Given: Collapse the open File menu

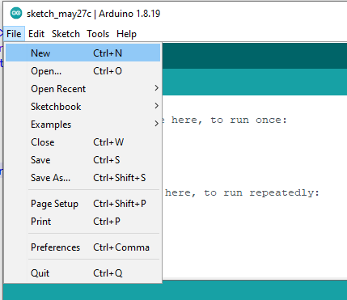Looking at the screenshot, I should 14,34.
